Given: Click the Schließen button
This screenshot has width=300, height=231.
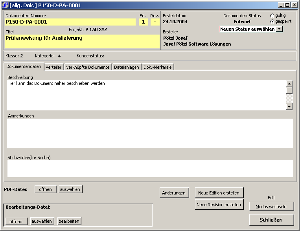Looking at the screenshot, I should [x=271, y=220].
